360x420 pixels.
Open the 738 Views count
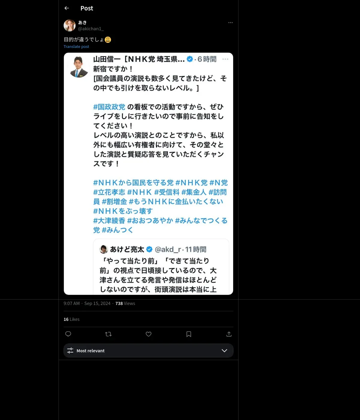coord(125,303)
